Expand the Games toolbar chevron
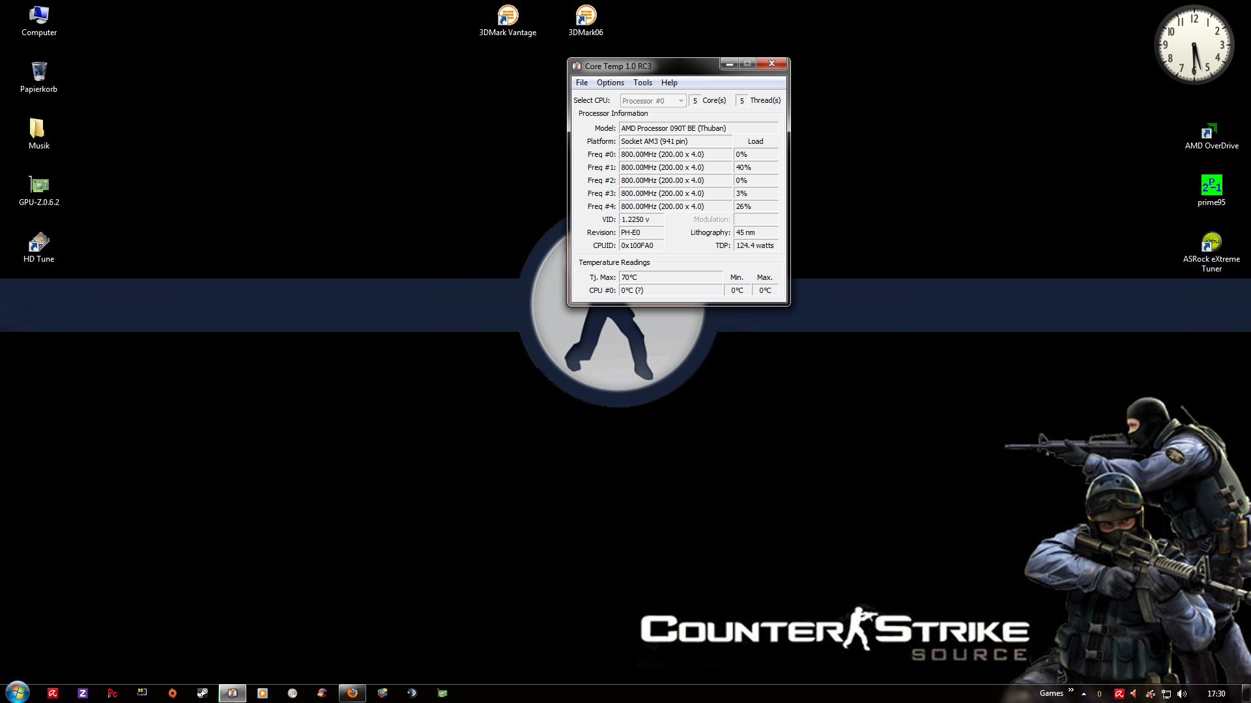 click(1071, 690)
